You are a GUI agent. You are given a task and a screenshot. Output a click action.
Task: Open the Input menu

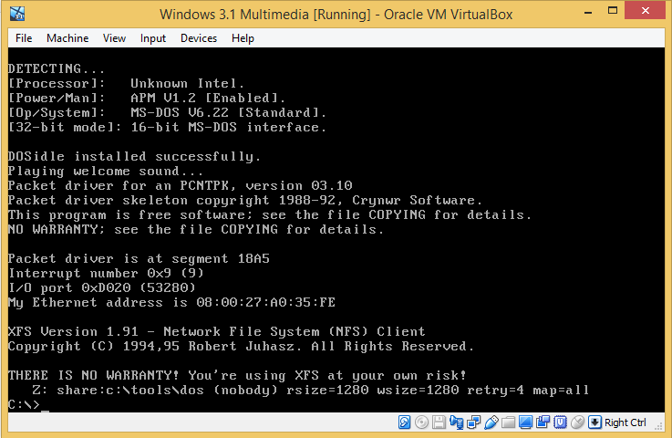coord(152,38)
